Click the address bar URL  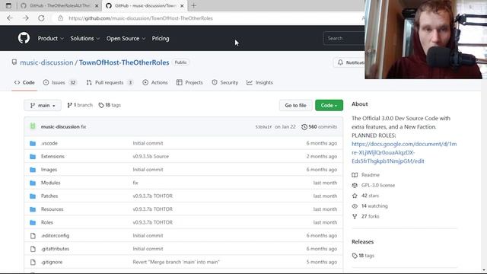pyautogui.click(x=141, y=18)
